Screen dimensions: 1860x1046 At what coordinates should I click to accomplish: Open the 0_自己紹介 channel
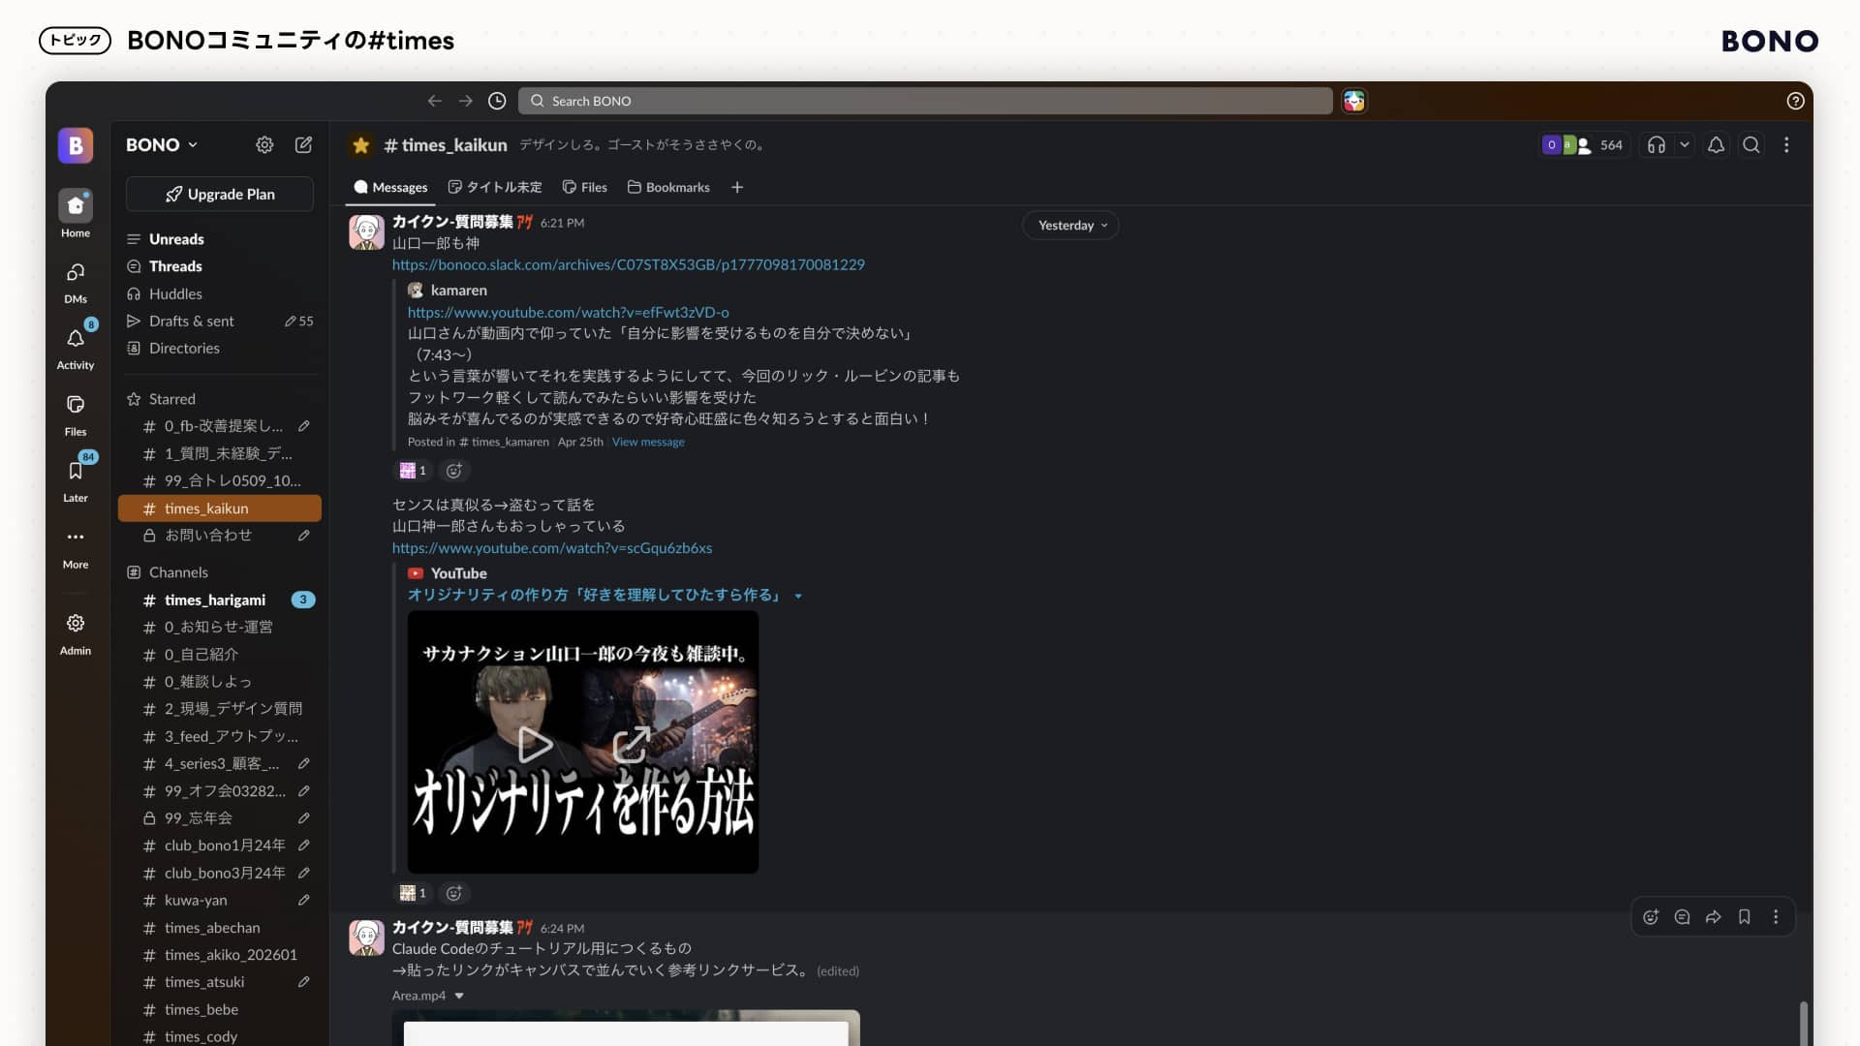coord(220,655)
